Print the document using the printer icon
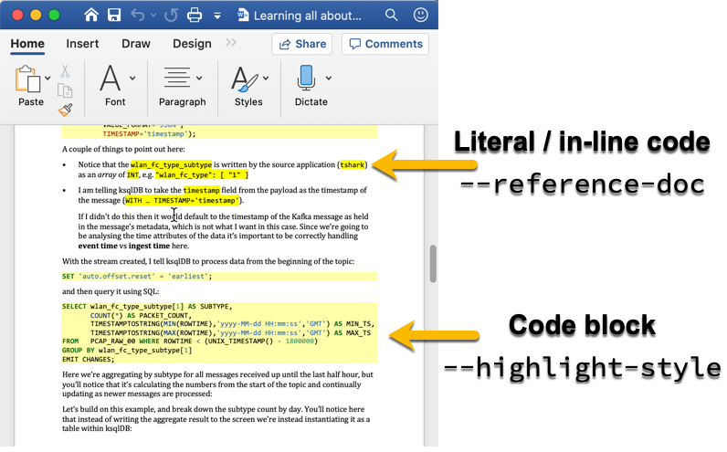 195,16
